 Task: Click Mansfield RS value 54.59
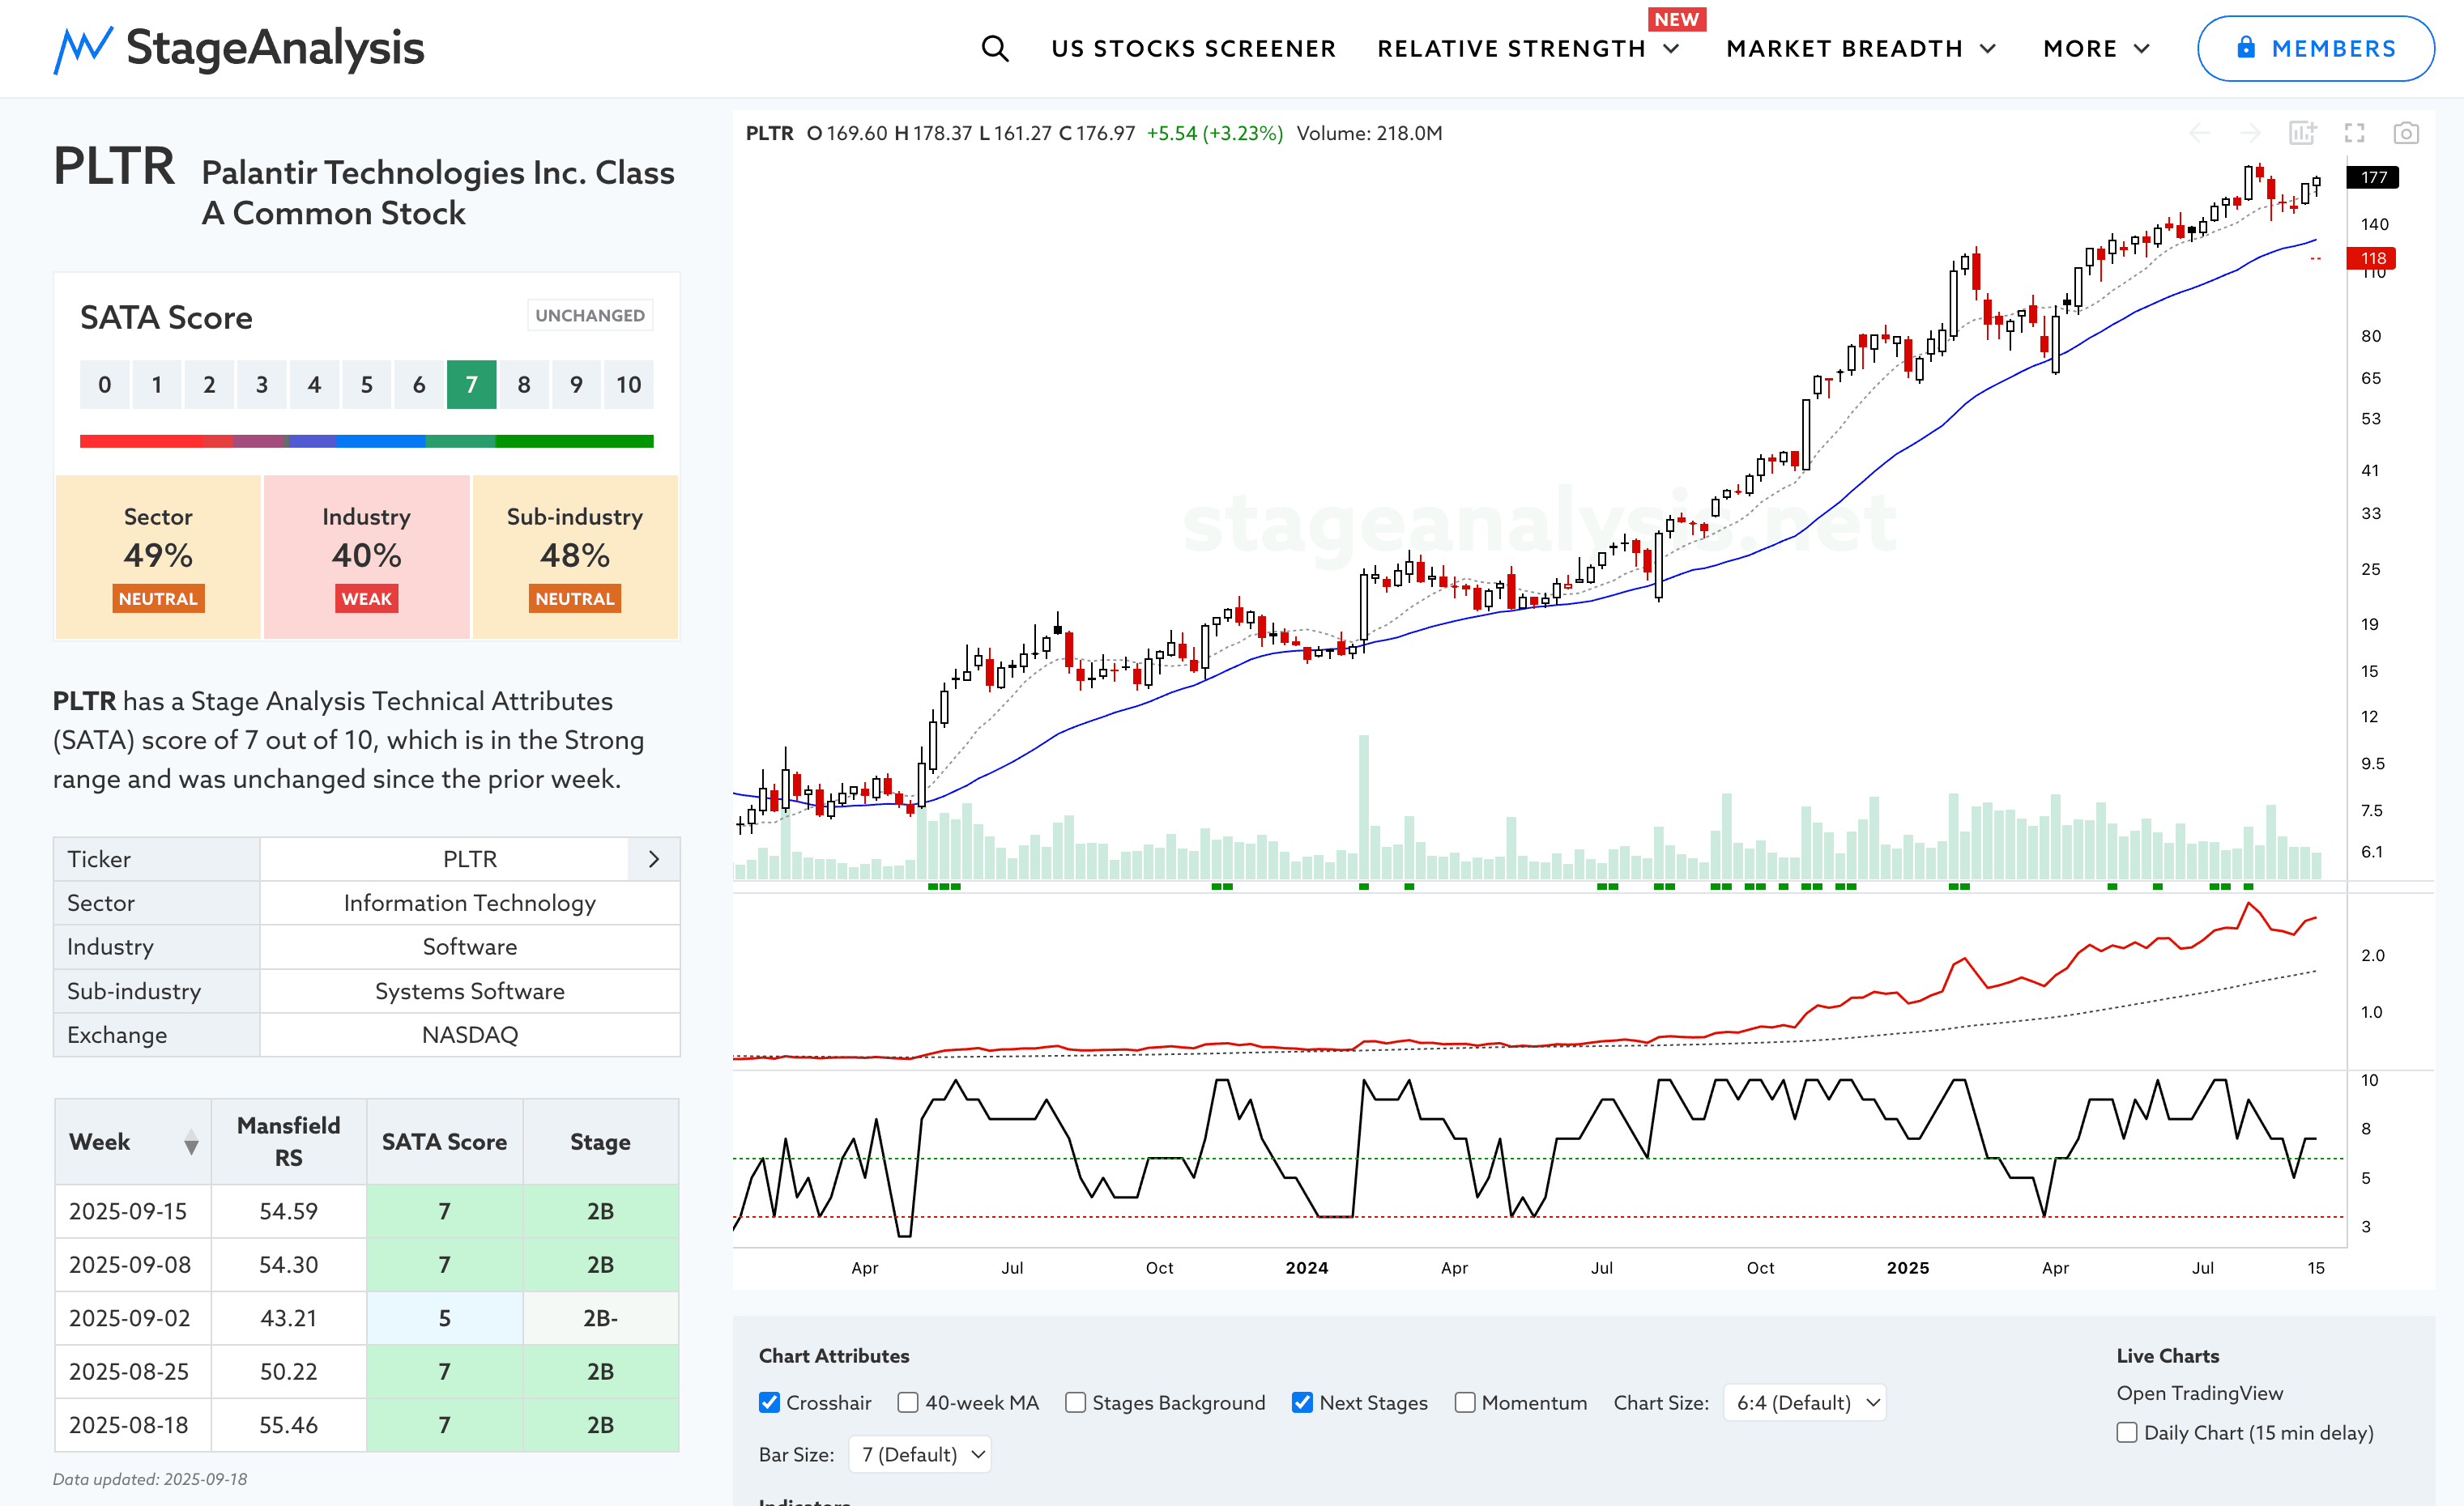[289, 1211]
